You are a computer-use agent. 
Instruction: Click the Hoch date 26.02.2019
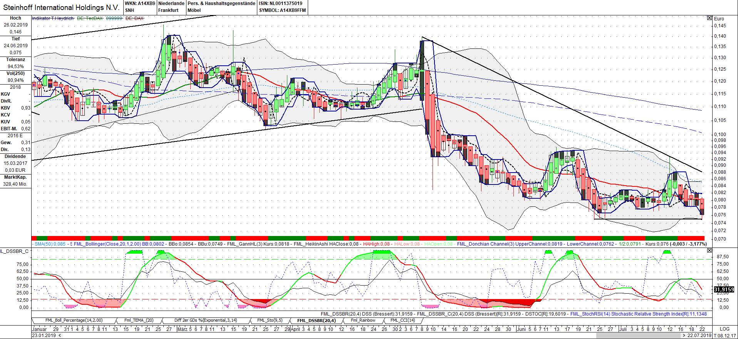tap(16, 25)
